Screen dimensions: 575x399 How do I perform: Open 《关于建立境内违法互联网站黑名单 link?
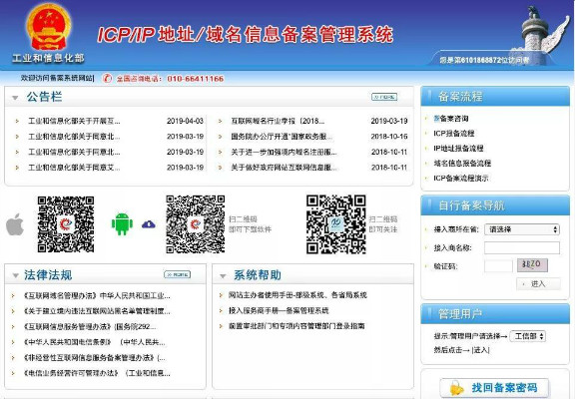[x=97, y=311]
